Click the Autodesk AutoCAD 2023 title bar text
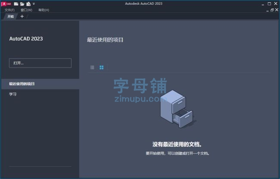The image size is (280, 179). click(143, 3)
